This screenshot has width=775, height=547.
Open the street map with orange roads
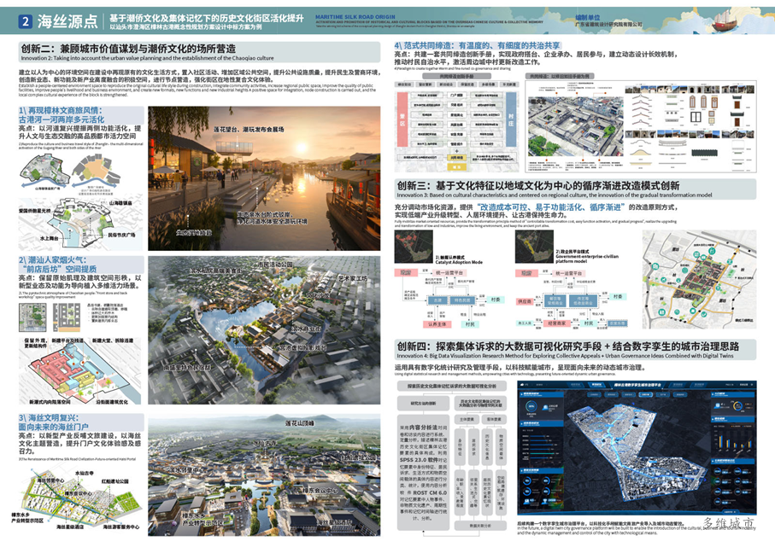tap(699, 279)
